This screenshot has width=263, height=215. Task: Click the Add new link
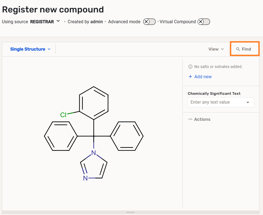click(x=203, y=77)
